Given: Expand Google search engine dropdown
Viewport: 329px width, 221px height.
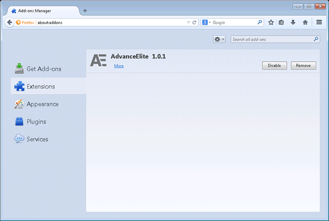Looking at the screenshot, I should [206, 22].
